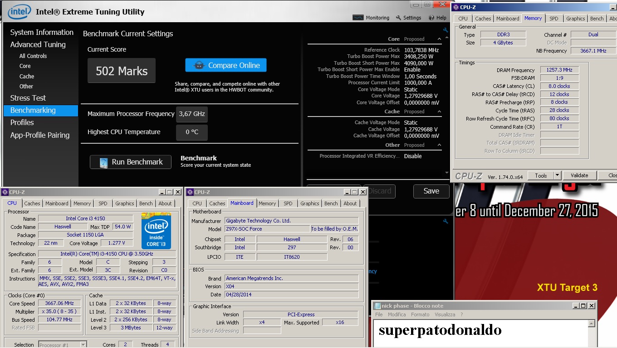Open Caches tab in CPU-Z Memory window
This screenshot has width=617, height=348.
point(483,19)
